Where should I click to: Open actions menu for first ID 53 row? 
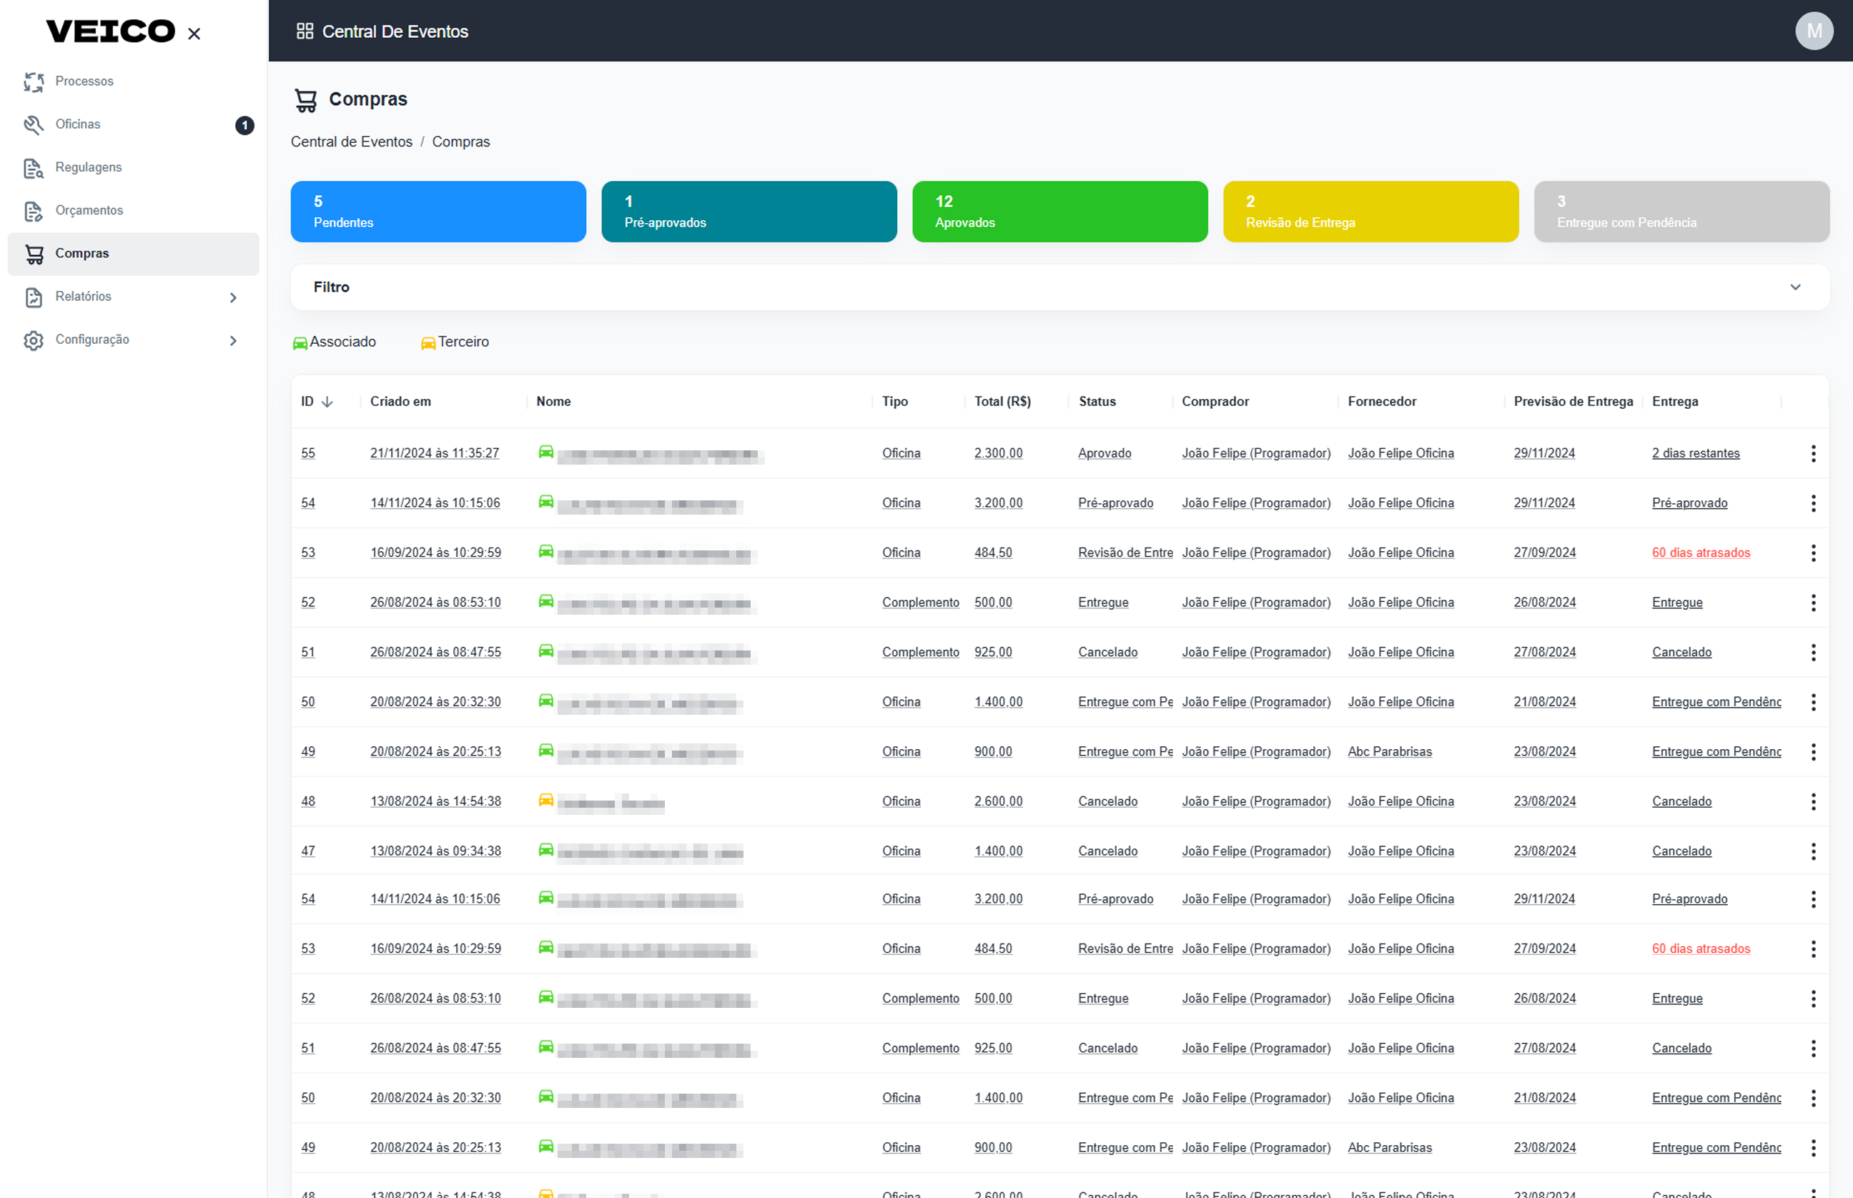click(x=1812, y=553)
